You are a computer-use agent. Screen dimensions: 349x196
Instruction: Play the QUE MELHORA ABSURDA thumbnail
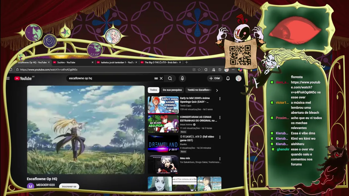pyautogui.click(x=163, y=124)
